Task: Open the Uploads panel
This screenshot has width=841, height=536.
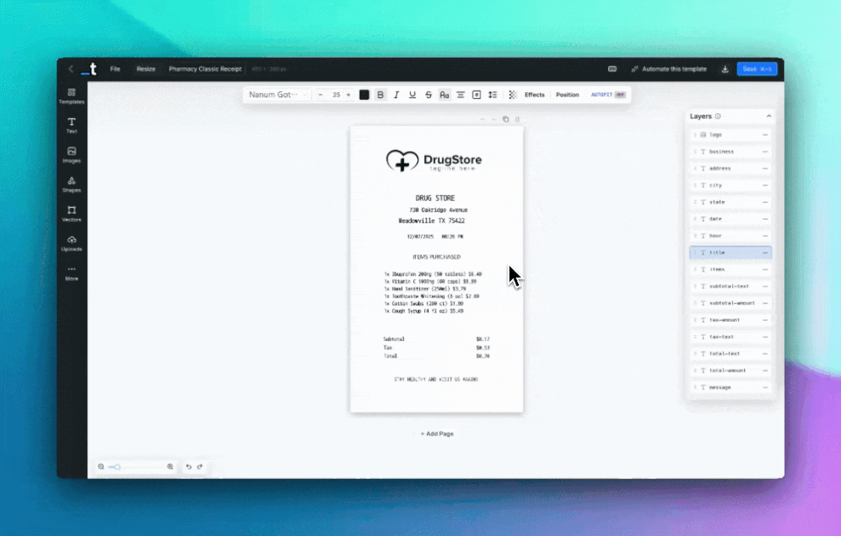Action: [x=71, y=243]
